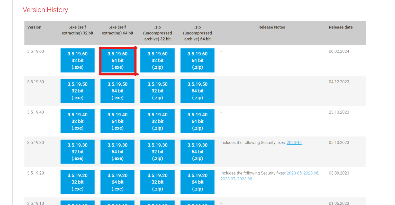Download 3.5.19.20 64 bit .exe file
Image resolution: width=395 pixels, height=205 pixels.
(x=118, y=182)
